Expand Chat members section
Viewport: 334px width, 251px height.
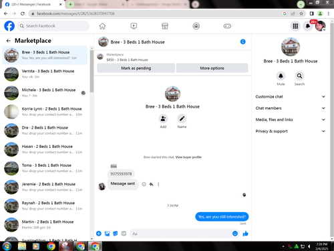(x=291, y=108)
